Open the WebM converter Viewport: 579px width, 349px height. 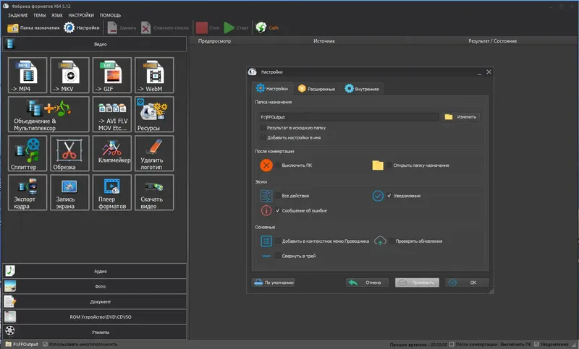point(154,75)
